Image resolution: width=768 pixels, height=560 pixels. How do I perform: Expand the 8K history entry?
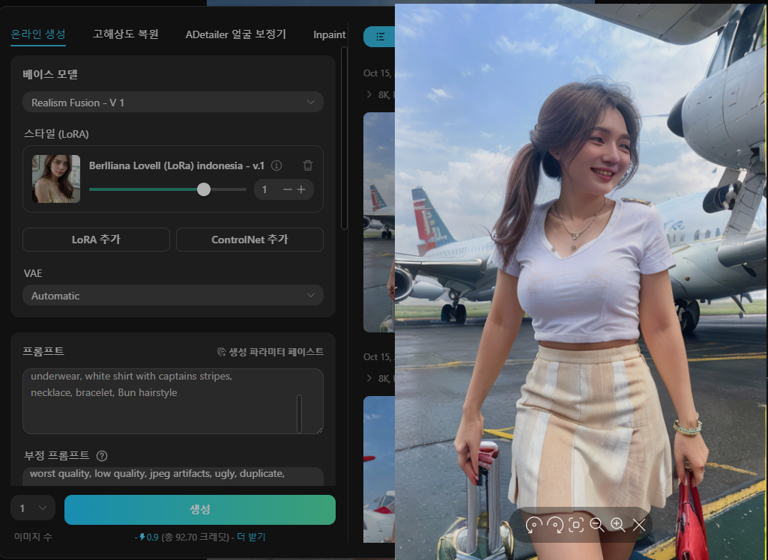[369, 94]
